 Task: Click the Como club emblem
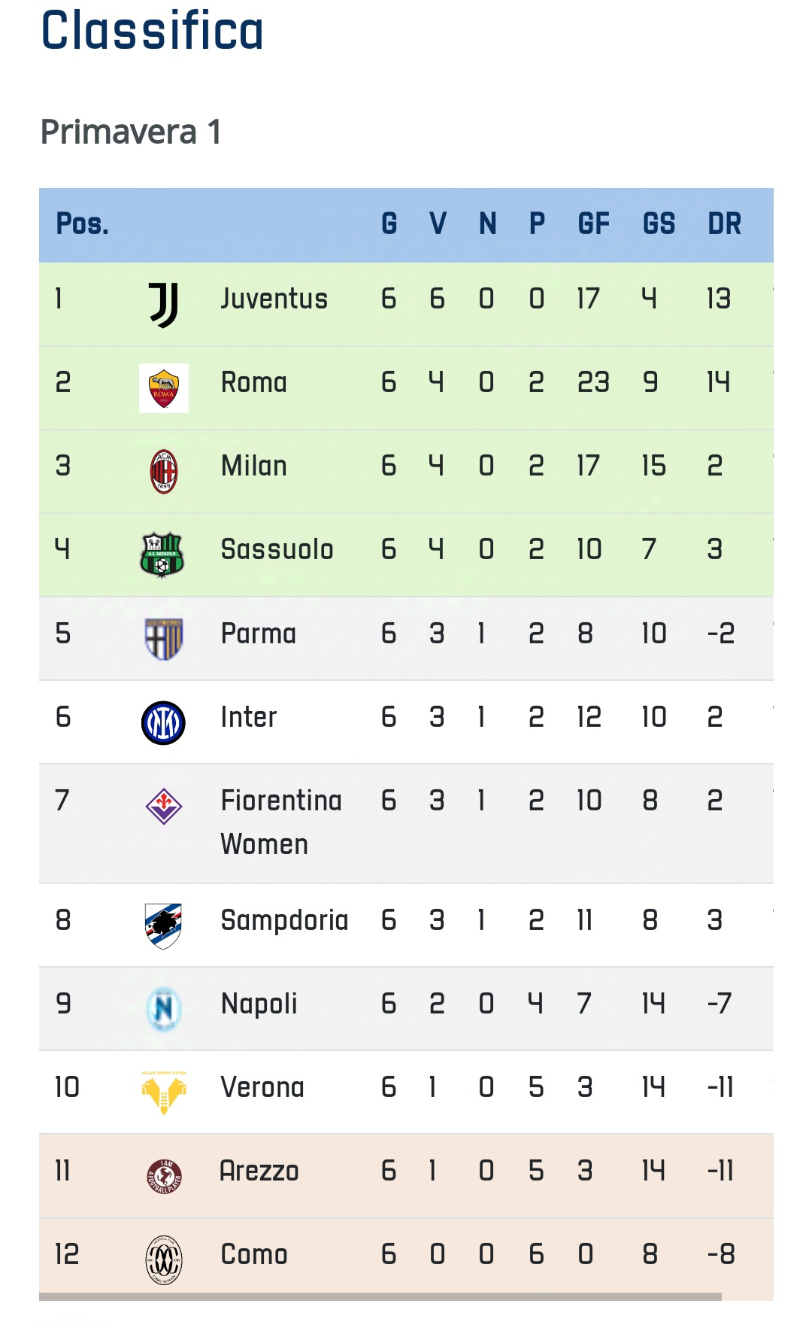pyautogui.click(x=164, y=1260)
